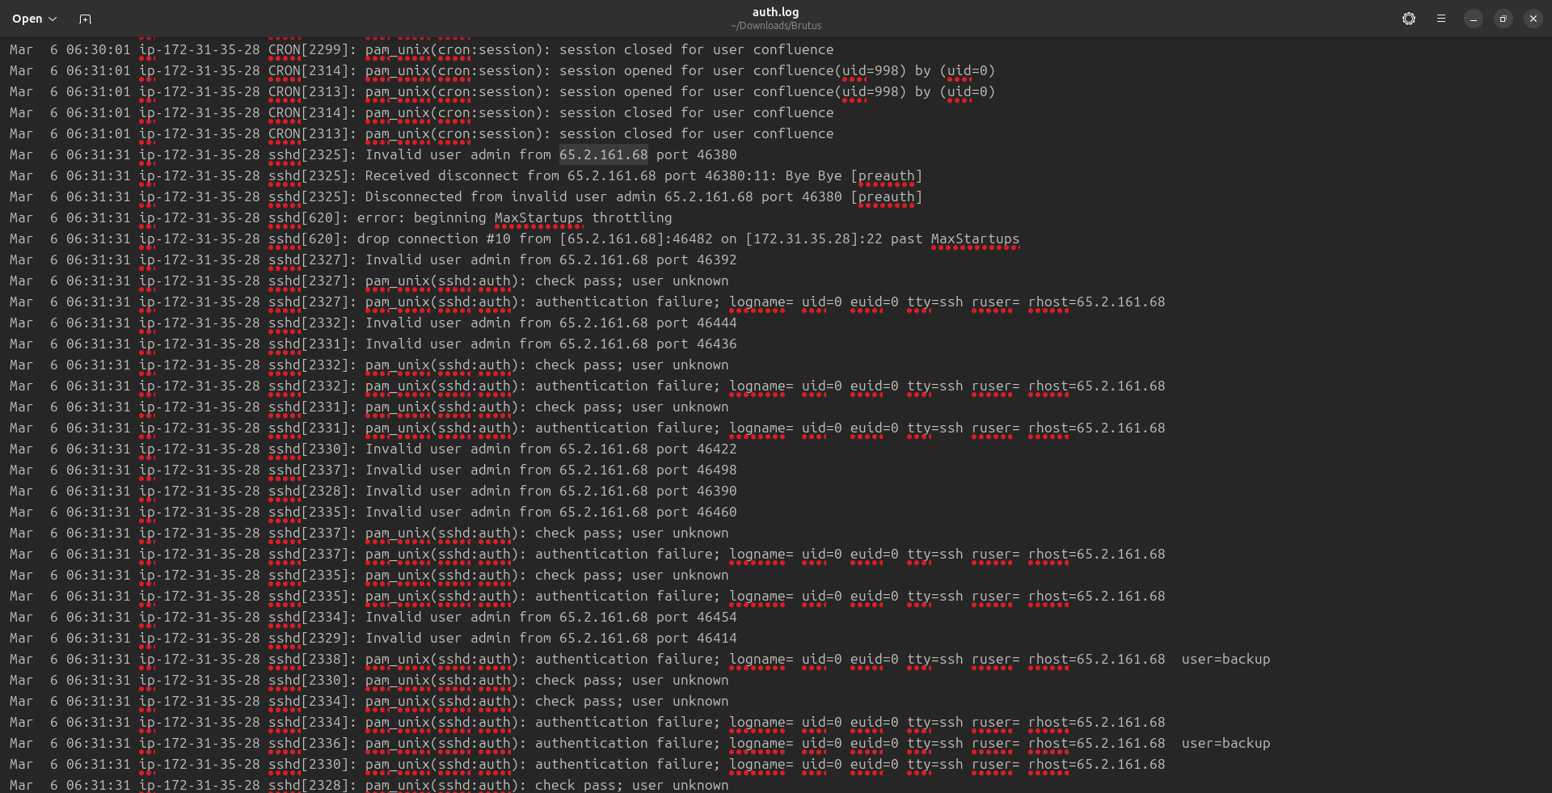Click the Open button in the header bar
1552x793 pixels.
point(27,19)
